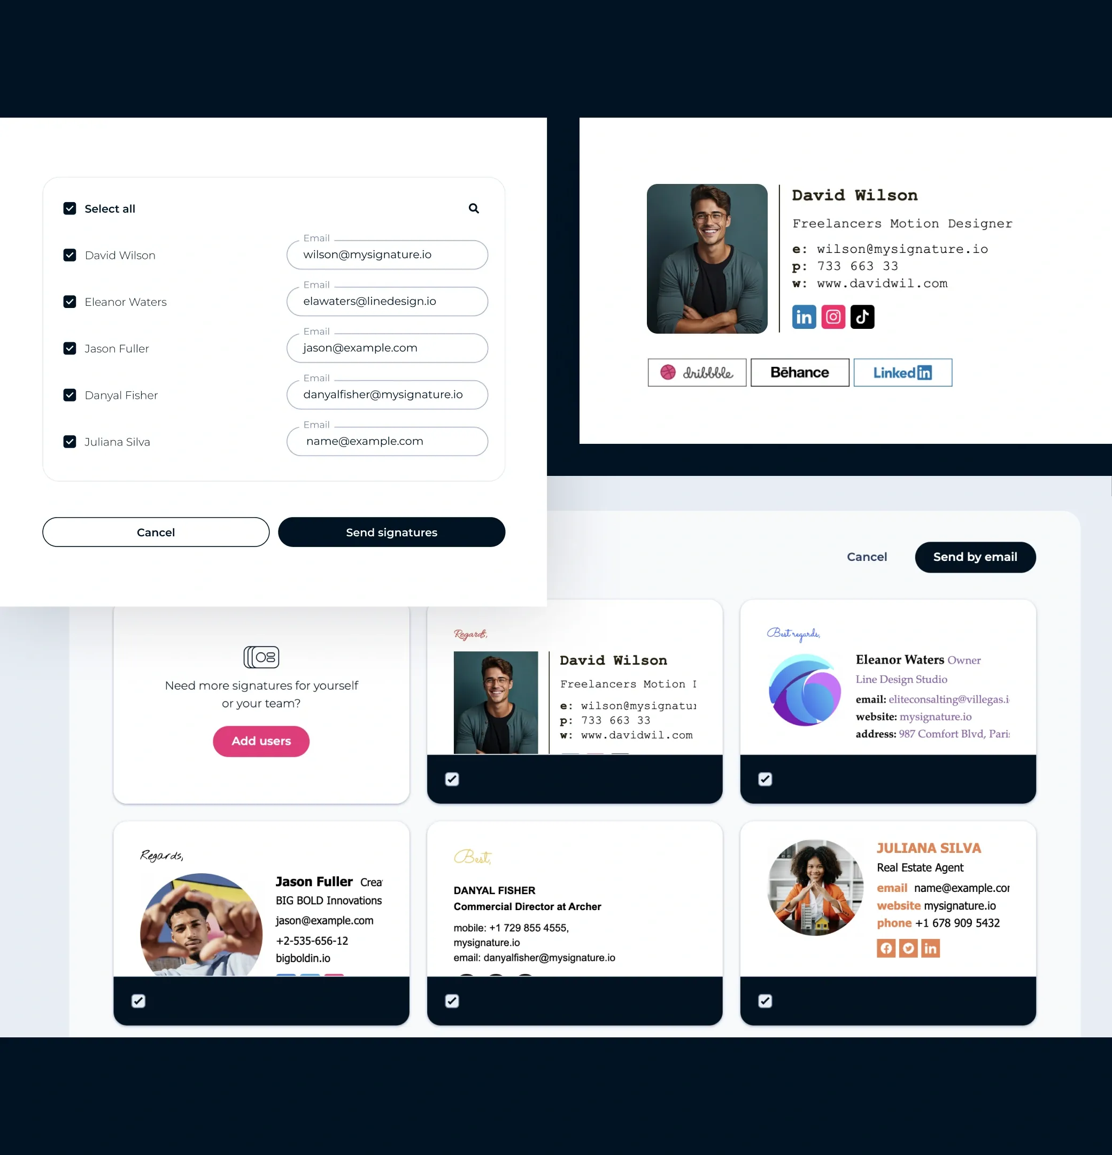Click the LinkedIn icon on David Wilson's signature
Viewport: 1112px width, 1155px height.
tap(804, 317)
